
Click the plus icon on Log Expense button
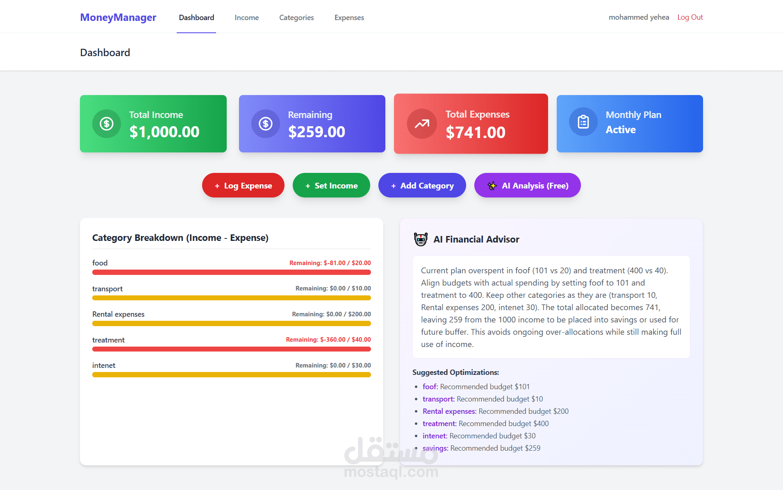coord(217,186)
